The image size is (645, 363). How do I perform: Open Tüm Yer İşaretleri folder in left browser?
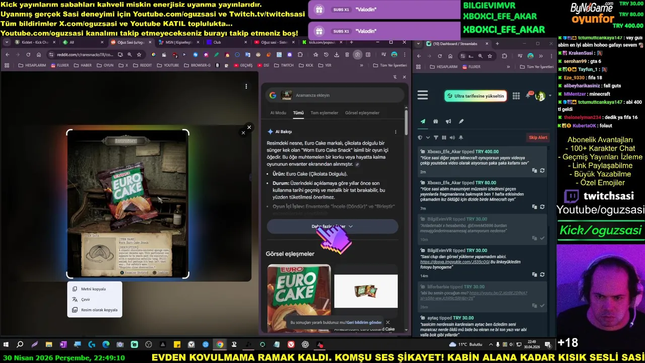click(x=390, y=66)
